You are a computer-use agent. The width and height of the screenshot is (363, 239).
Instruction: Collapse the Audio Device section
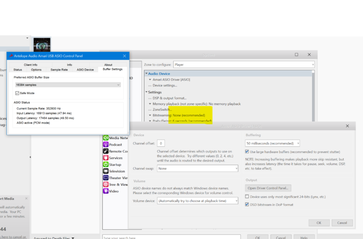point(147,73)
